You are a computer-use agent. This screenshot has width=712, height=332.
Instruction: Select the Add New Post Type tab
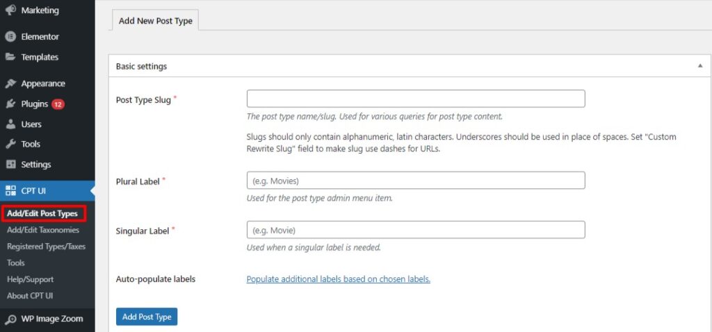click(155, 21)
